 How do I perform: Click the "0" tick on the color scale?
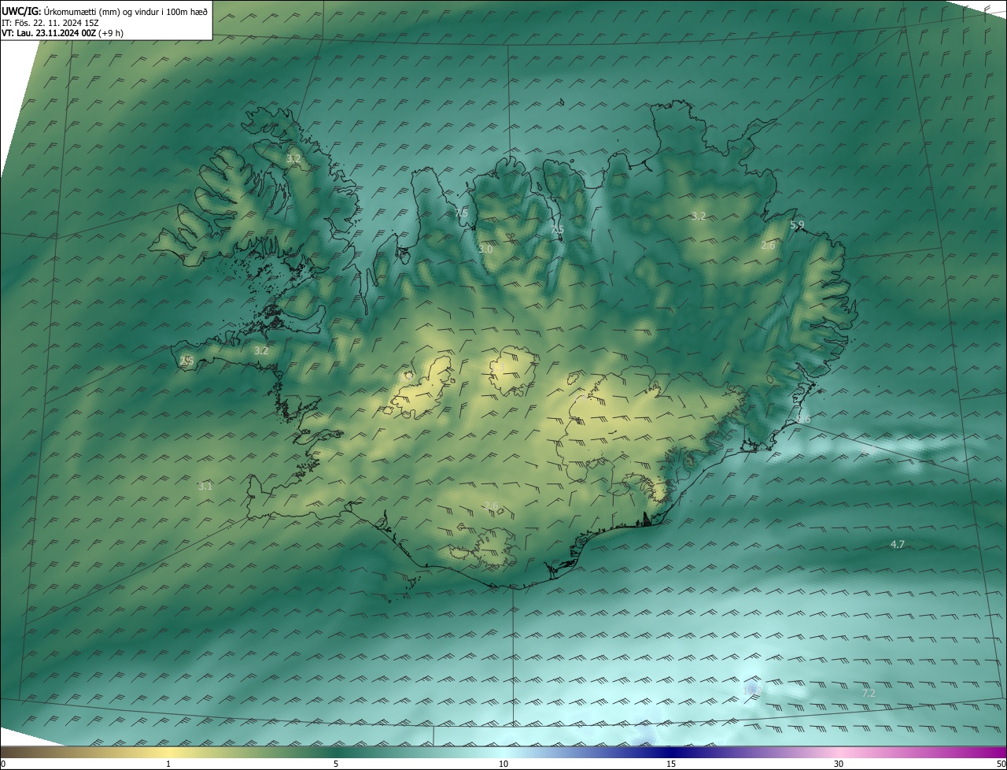pyautogui.click(x=3, y=764)
